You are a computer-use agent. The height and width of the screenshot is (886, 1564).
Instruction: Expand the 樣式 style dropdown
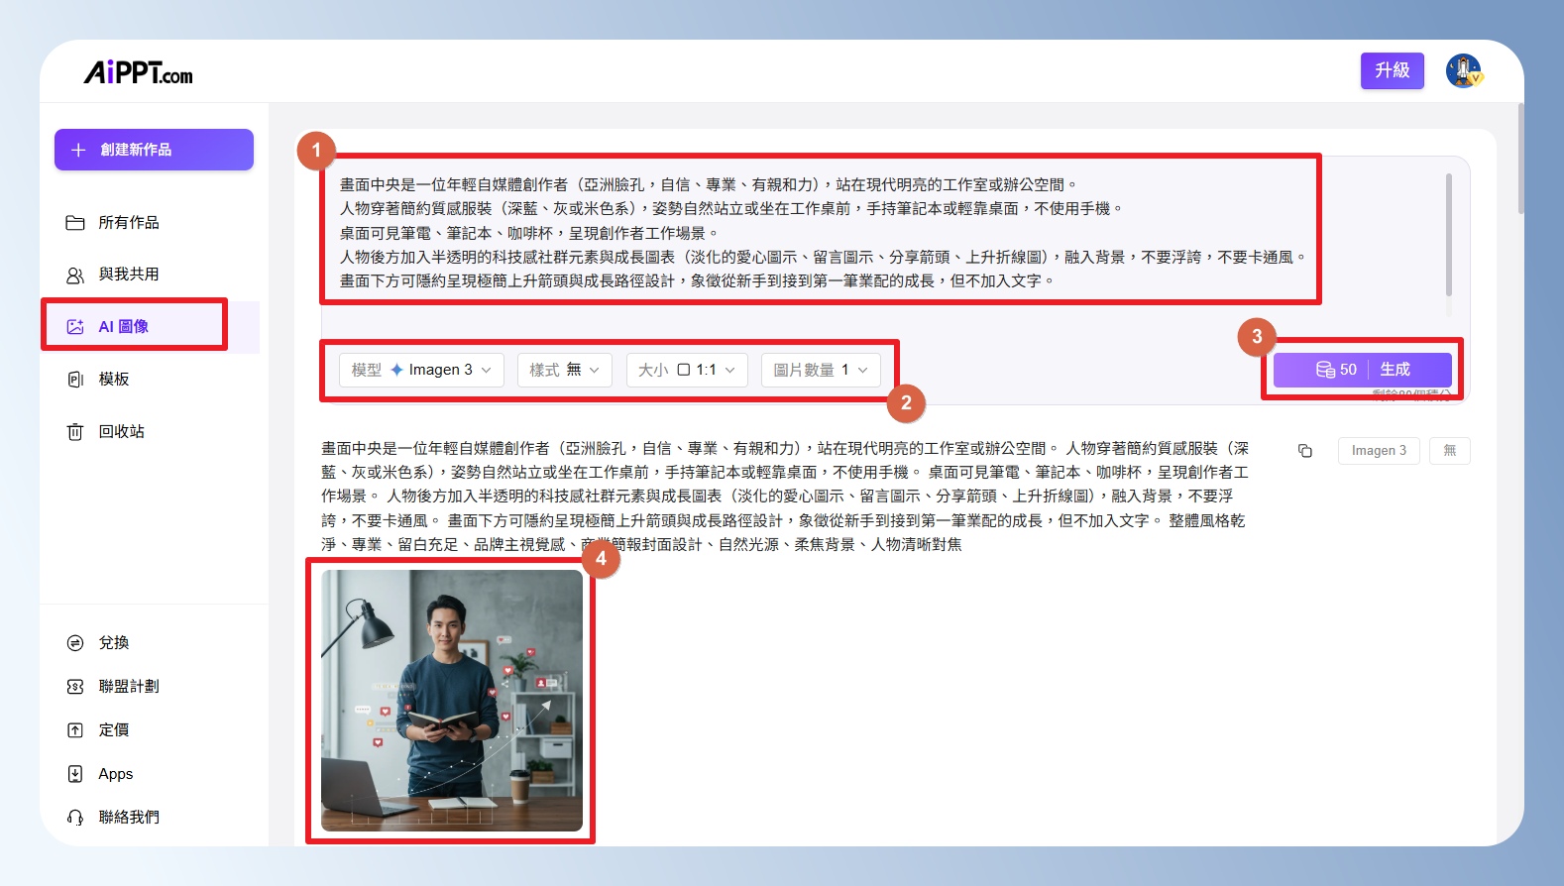(564, 370)
